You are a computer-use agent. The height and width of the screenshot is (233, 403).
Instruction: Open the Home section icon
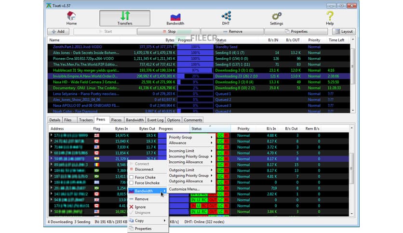point(71,16)
